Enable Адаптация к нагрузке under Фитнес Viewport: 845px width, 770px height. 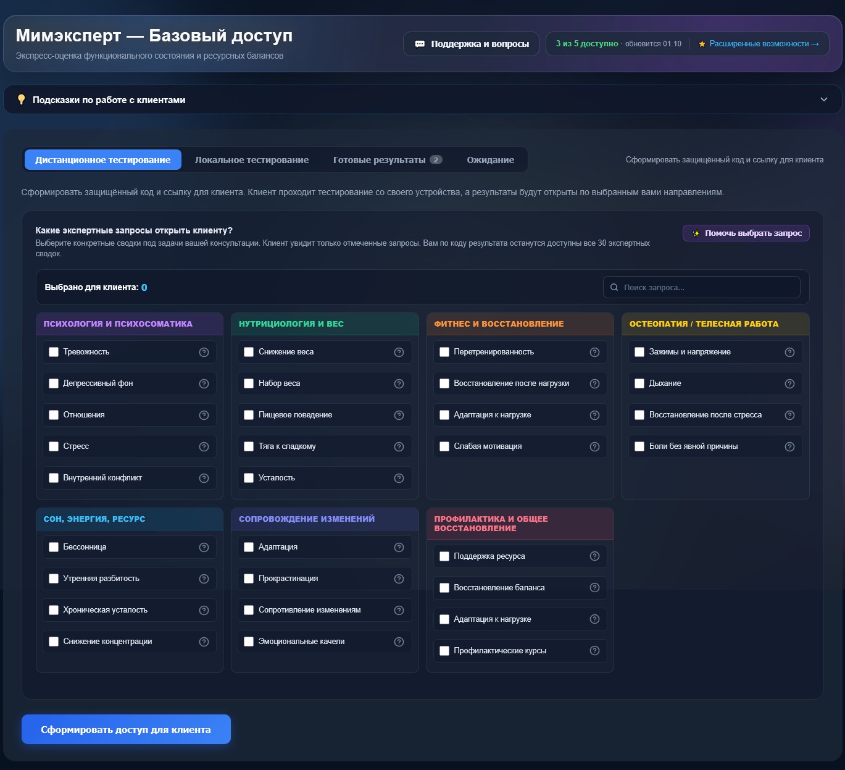point(444,415)
